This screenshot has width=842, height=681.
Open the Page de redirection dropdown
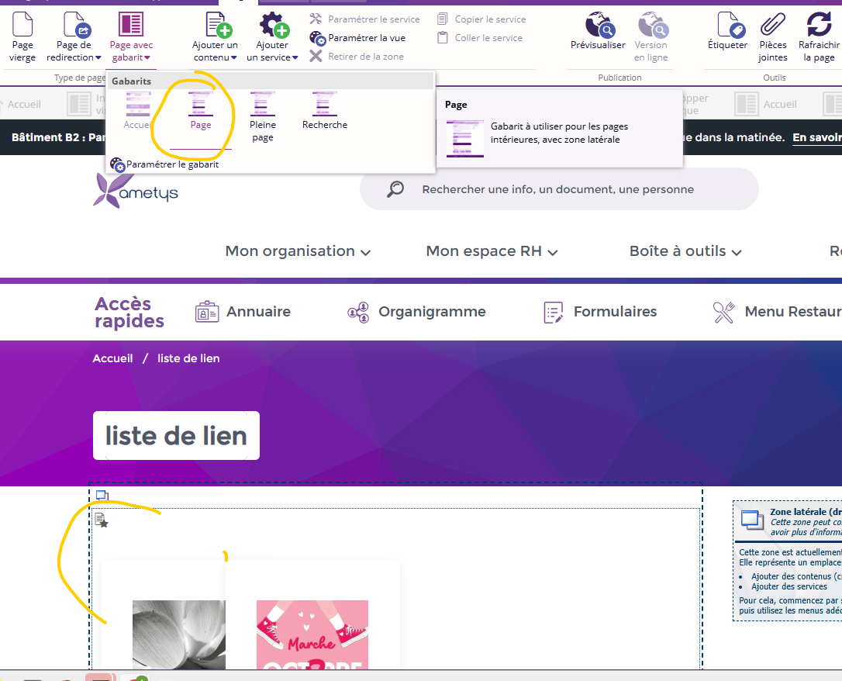pyautogui.click(x=74, y=50)
